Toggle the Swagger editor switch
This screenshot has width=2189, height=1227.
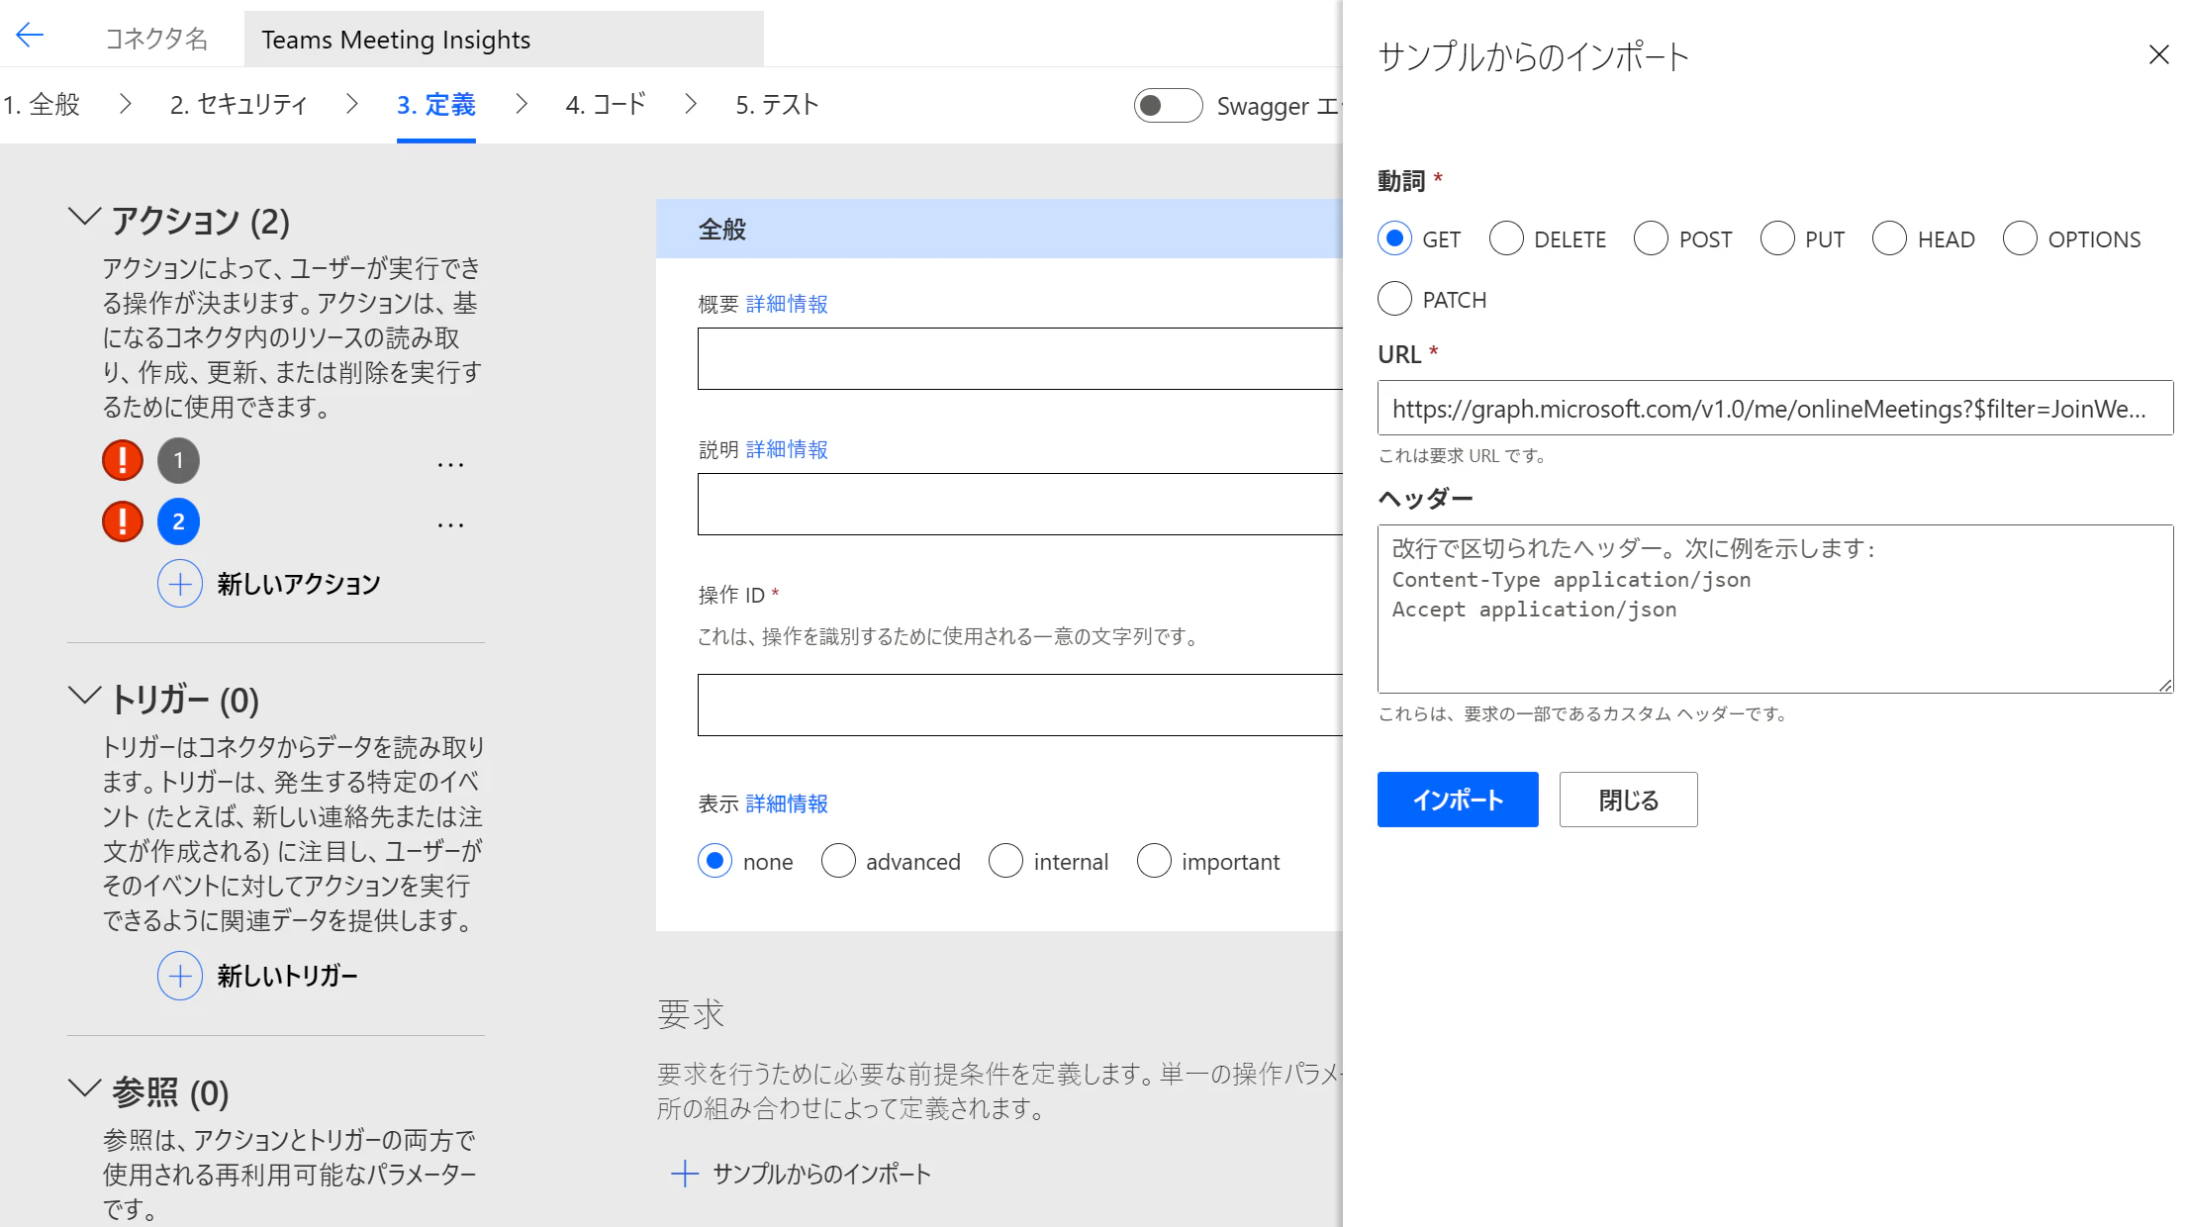coord(1168,106)
